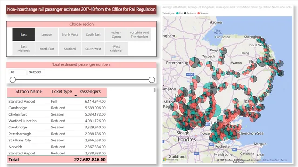Select the South West region tile
298x167 pixels.
[93, 49]
